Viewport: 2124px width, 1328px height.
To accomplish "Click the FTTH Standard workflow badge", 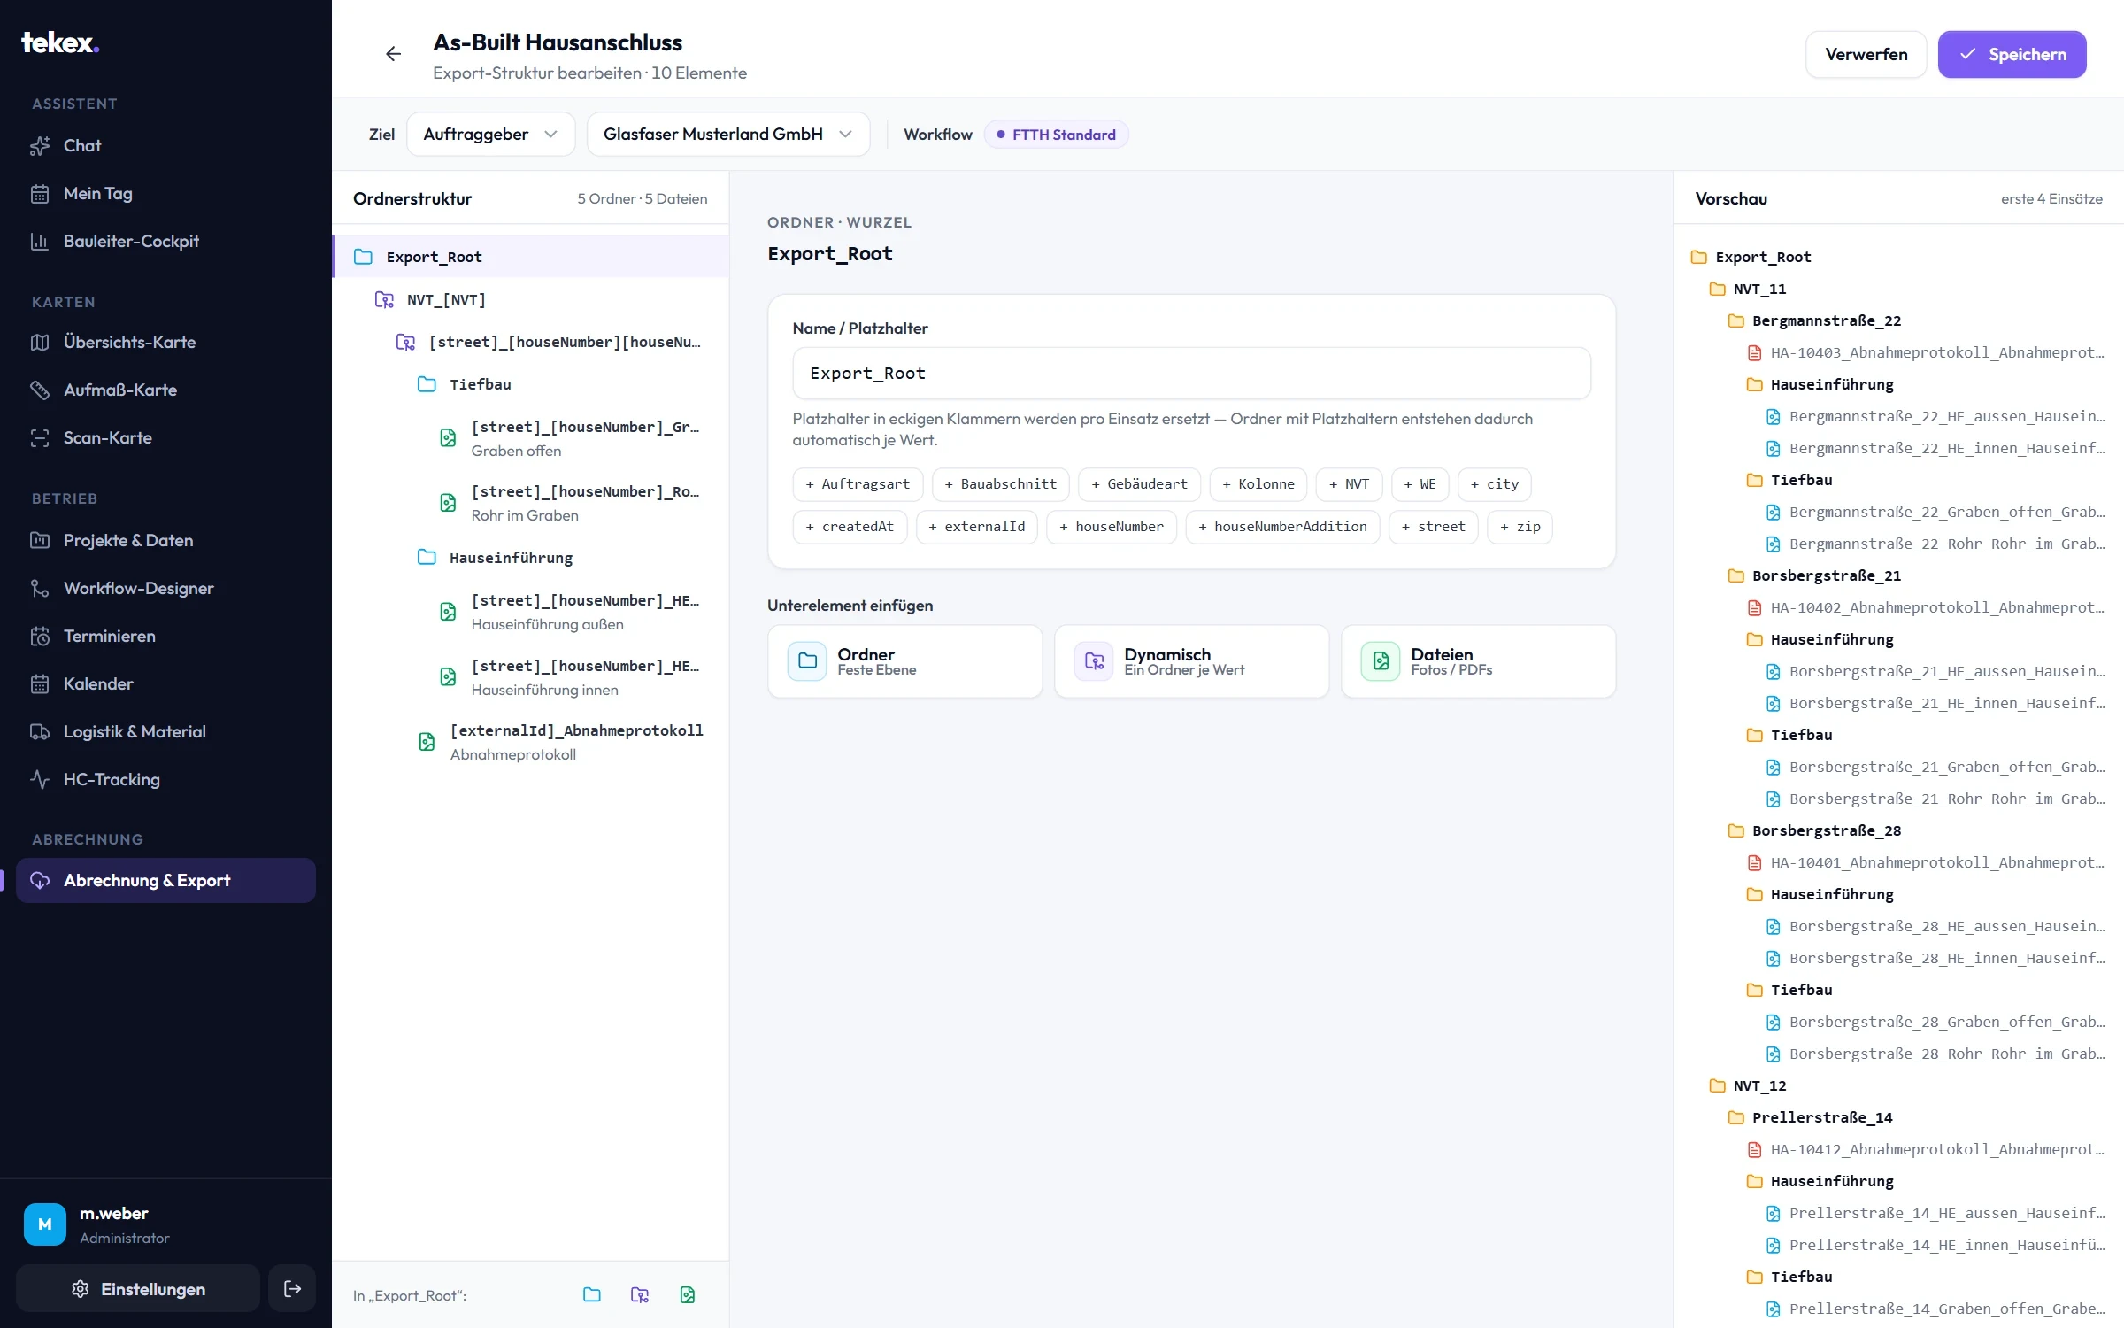I will point(1056,135).
